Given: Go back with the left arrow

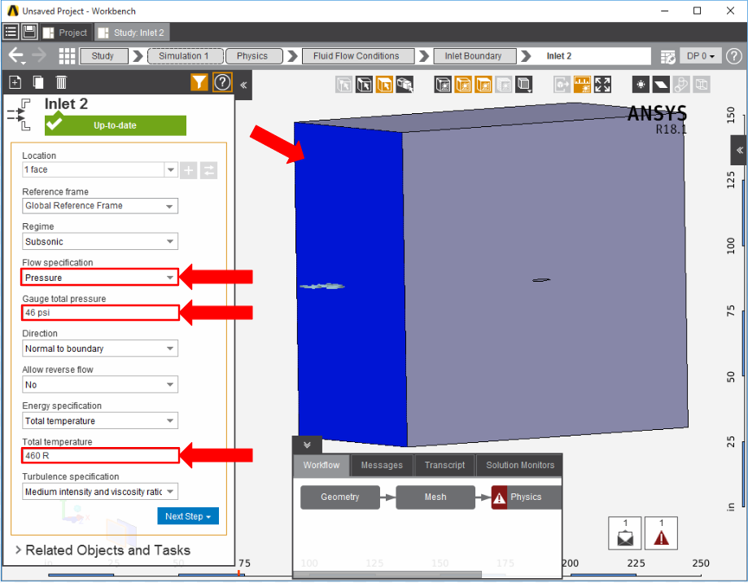Looking at the screenshot, I should click(16, 56).
